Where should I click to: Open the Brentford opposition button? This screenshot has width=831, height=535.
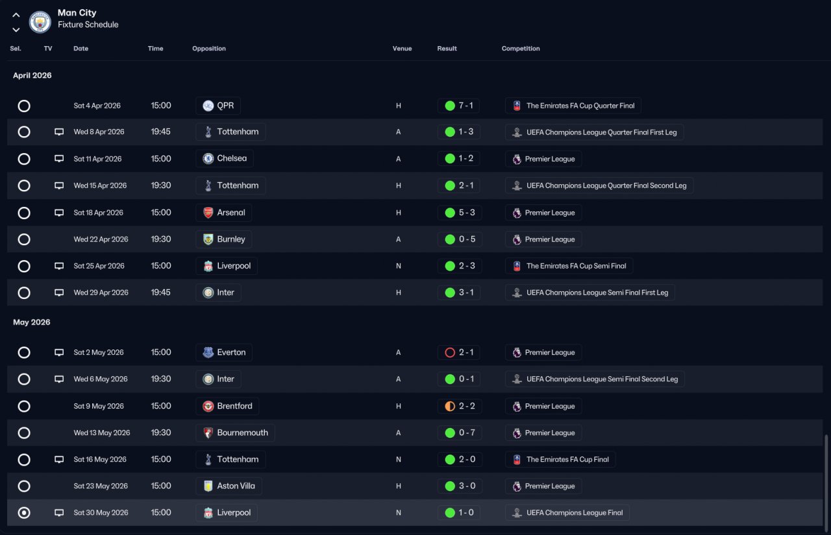point(227,407)
